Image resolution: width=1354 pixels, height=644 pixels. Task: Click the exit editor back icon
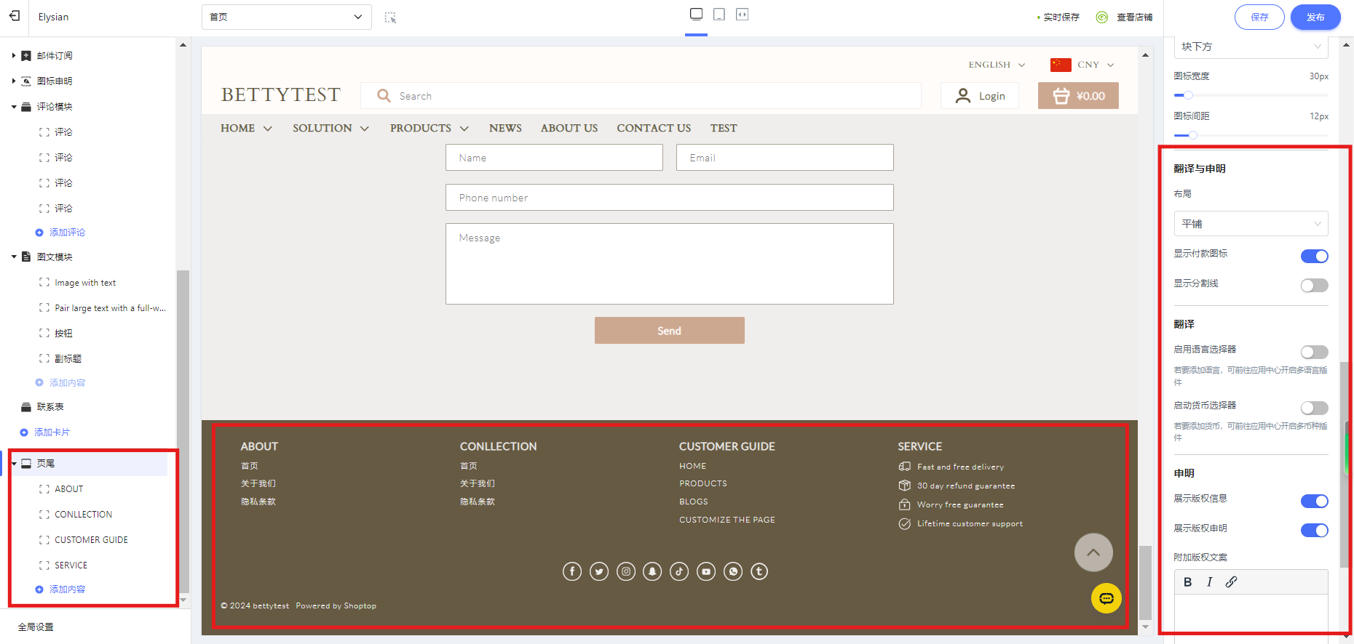click(15, 16)
